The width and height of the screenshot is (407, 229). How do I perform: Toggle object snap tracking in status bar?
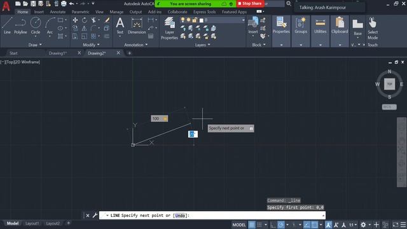(307, 225)
